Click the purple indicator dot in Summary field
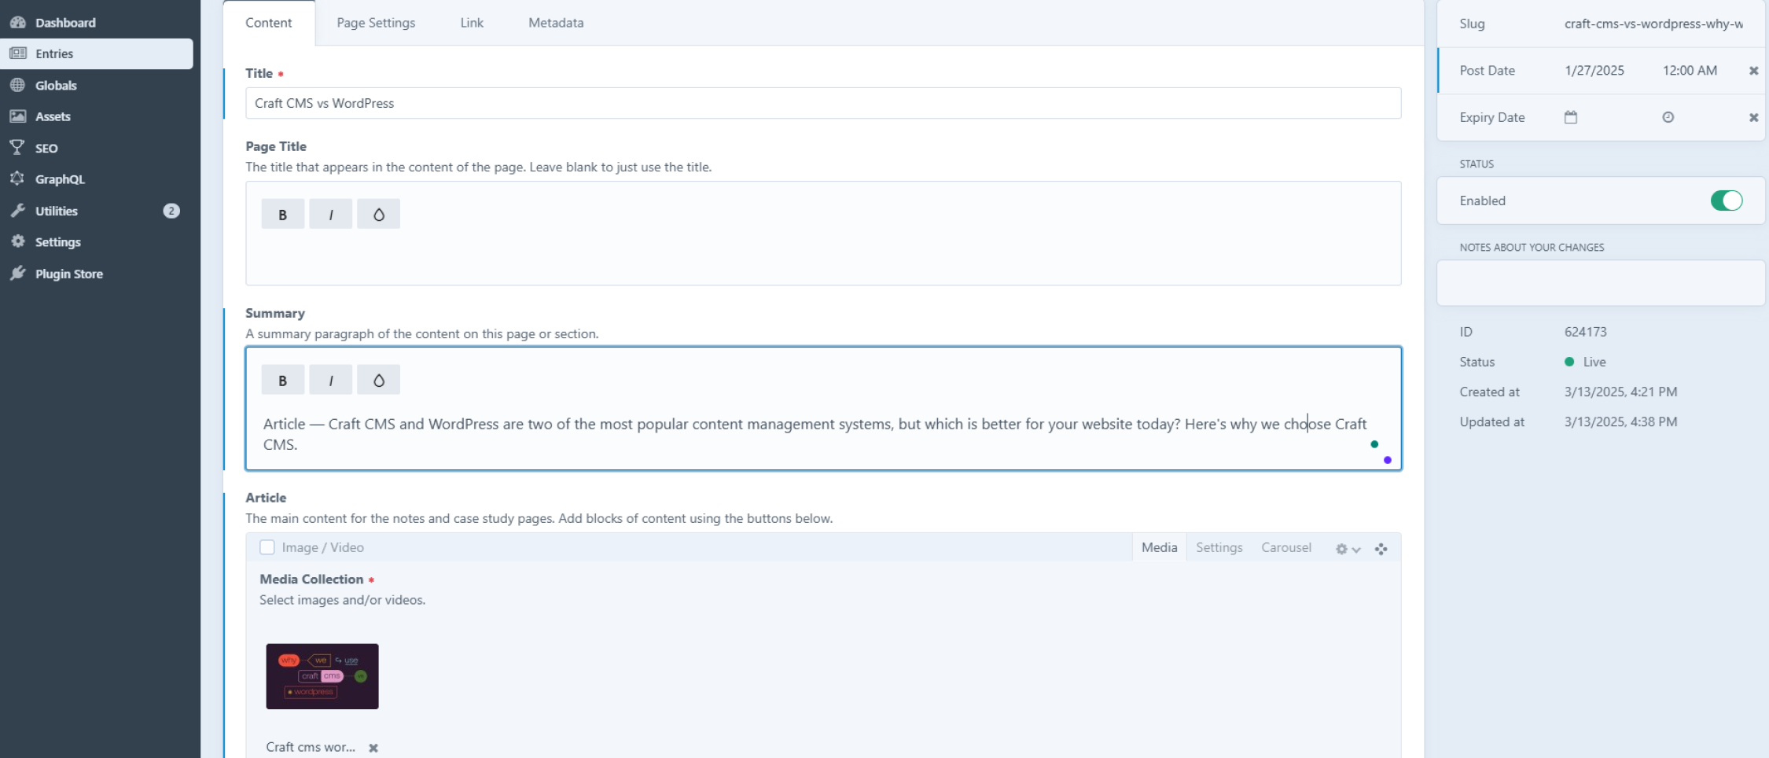 [1387, 460]
